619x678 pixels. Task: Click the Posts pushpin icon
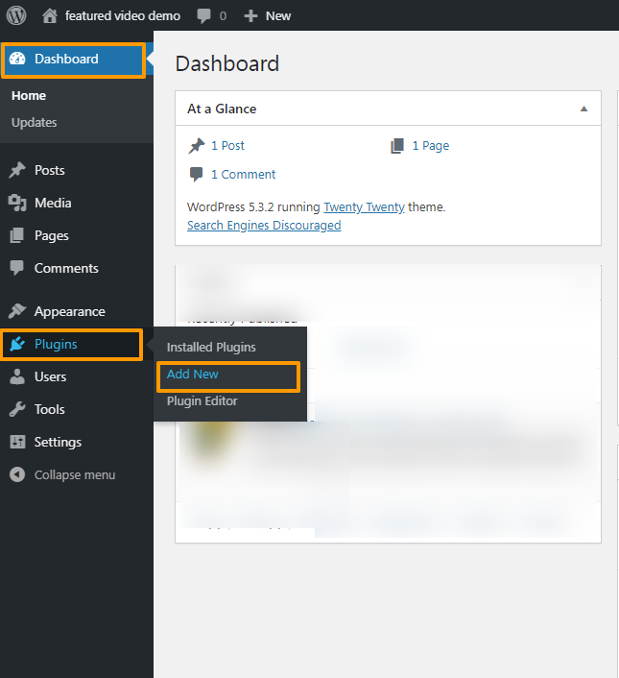(x=17, y=170)
